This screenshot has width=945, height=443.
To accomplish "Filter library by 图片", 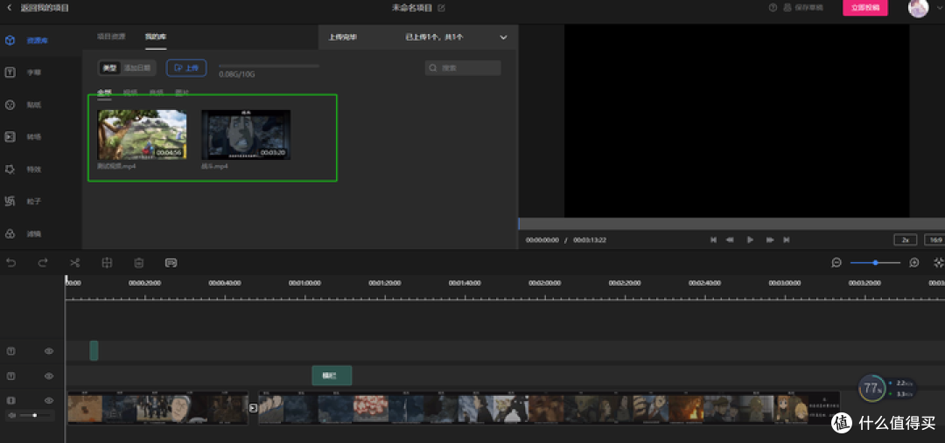I will click(182, 93).
